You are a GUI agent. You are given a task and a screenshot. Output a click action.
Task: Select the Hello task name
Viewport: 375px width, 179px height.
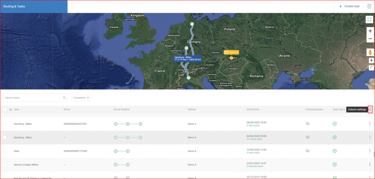tap(16, 151)
